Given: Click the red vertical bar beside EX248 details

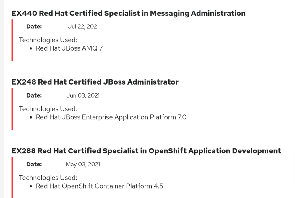Looking at the screenshot, I should tap(12, 109).
